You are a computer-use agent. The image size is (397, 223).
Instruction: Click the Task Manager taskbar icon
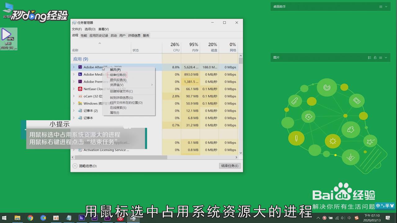[133, 218]
